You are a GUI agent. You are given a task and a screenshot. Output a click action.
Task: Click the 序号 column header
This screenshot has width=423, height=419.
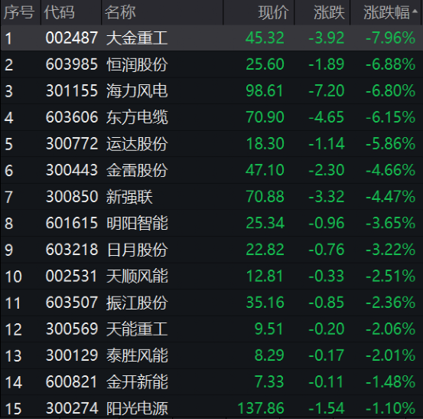pyautogui.click(x=19, y=12)
